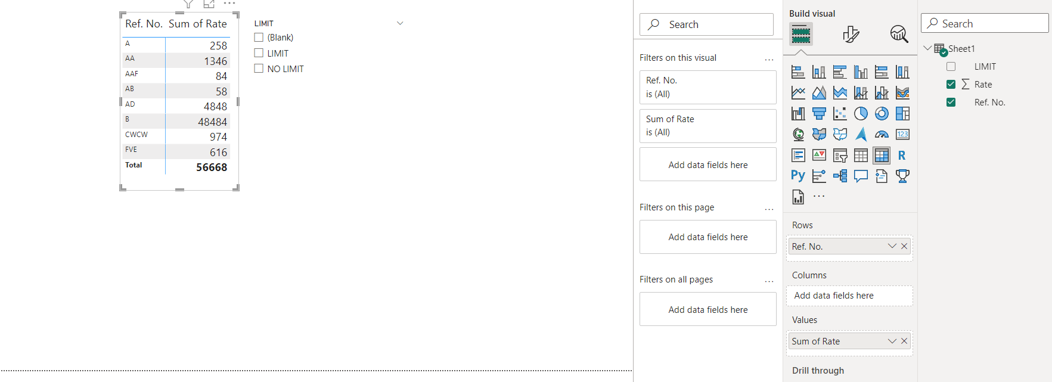Untick the Ref. No. field in Sheet1
The height and width of the screenshot is (382, 1052).
(x=951, y=103)
